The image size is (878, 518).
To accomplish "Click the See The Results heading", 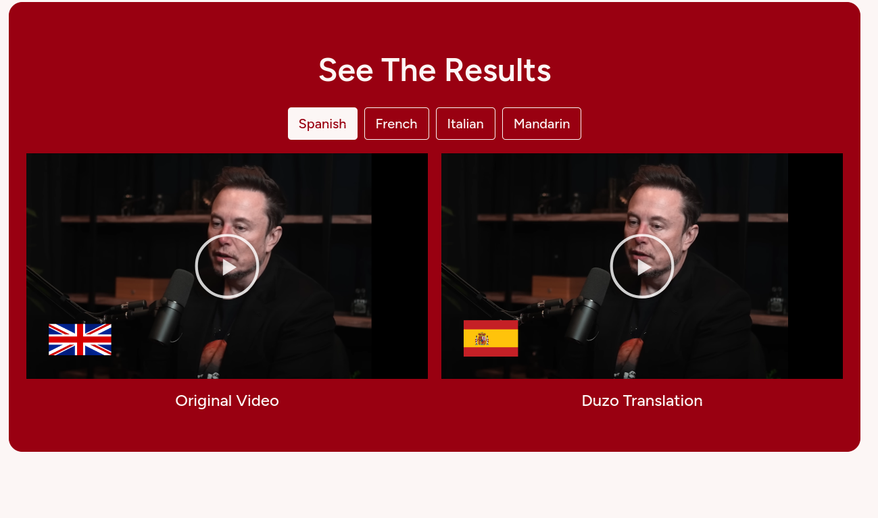I will pos(435,70).
